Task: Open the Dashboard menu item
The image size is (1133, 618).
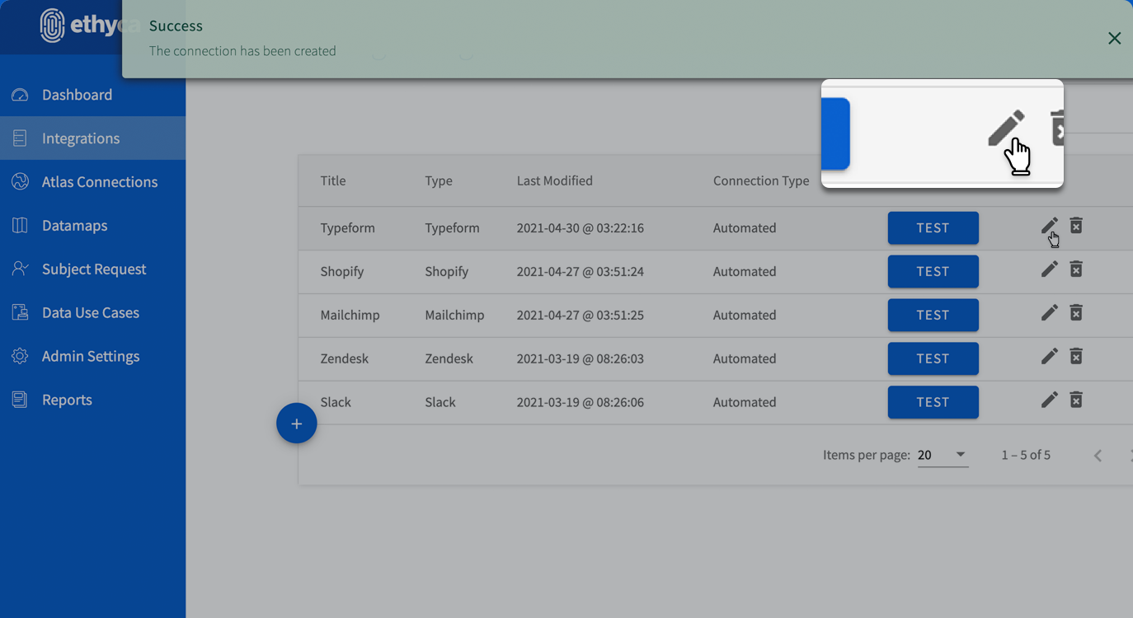Action: (x=92, y=95)
